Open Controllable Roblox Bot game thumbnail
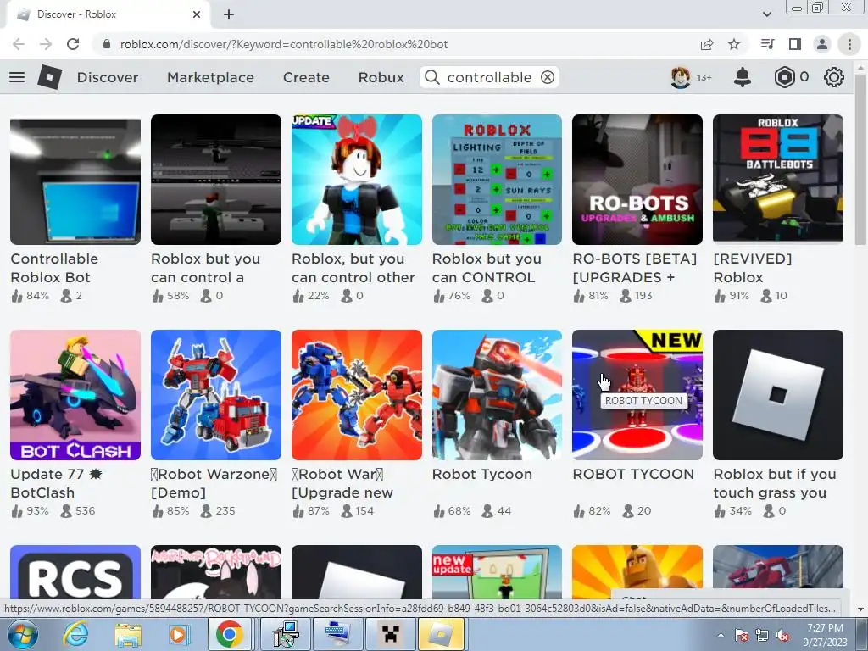The height and width of the screenshot is (651, 868). 75,180
